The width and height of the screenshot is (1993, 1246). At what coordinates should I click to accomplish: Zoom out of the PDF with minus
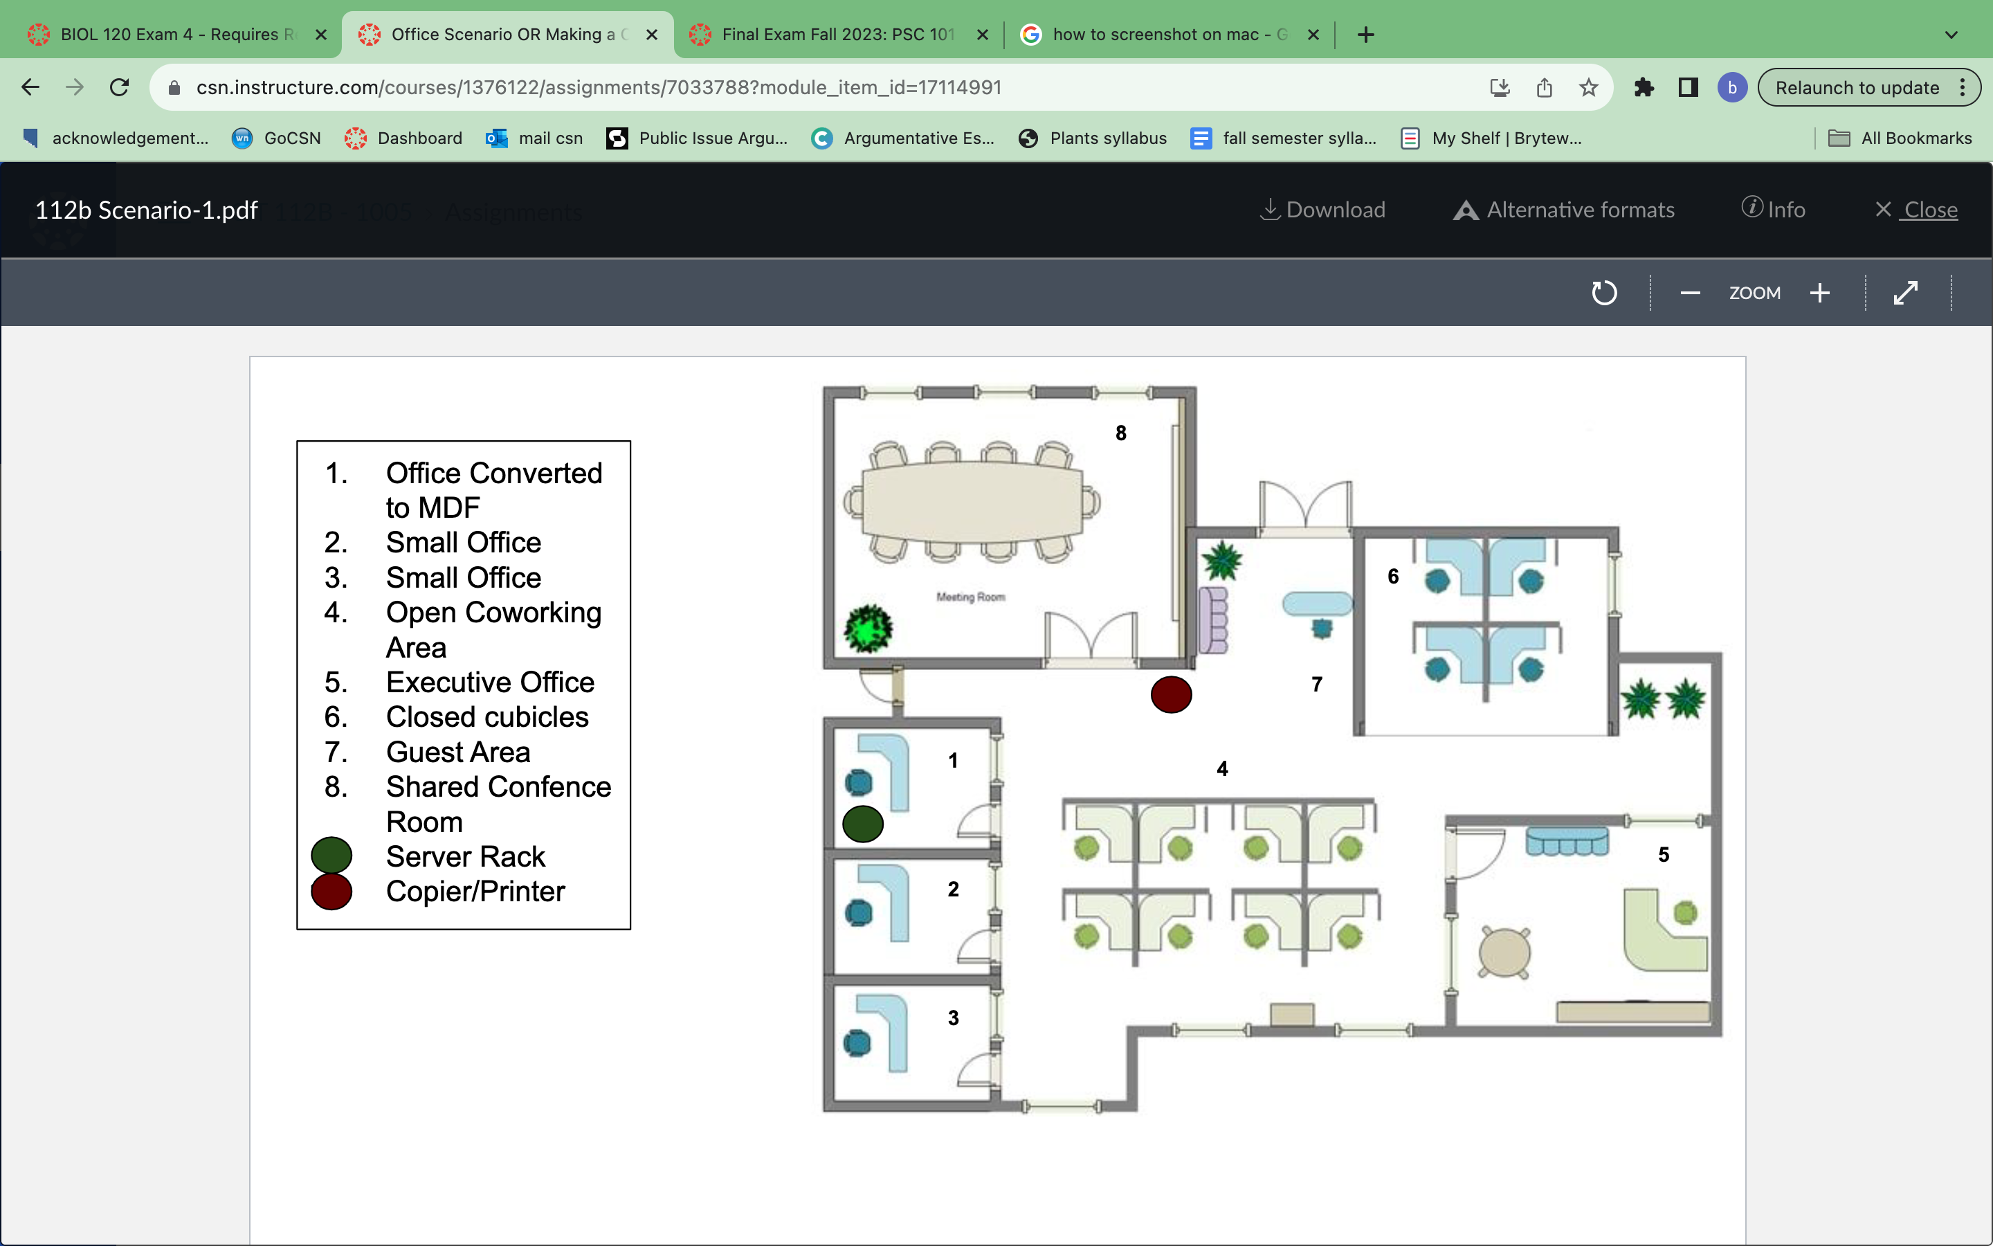1690,293
